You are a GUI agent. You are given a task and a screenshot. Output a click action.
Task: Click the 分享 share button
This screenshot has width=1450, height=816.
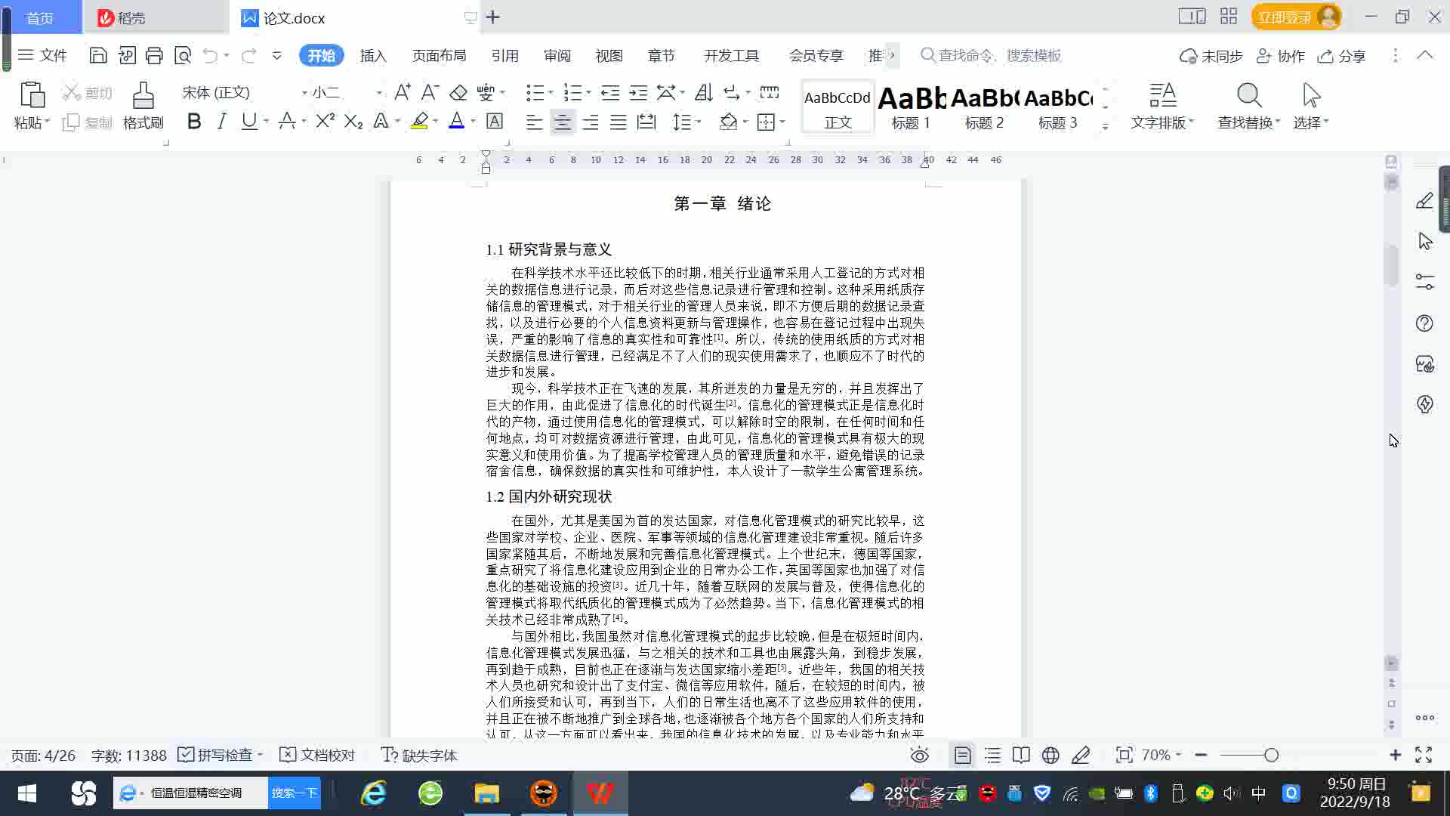(x=1342, y=56)
